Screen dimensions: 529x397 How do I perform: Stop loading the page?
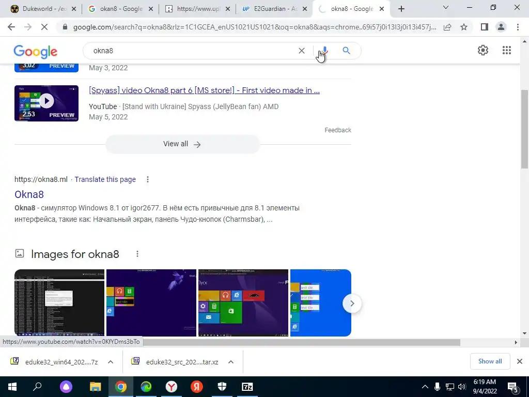pyautogui.click(x=44, y=27)
